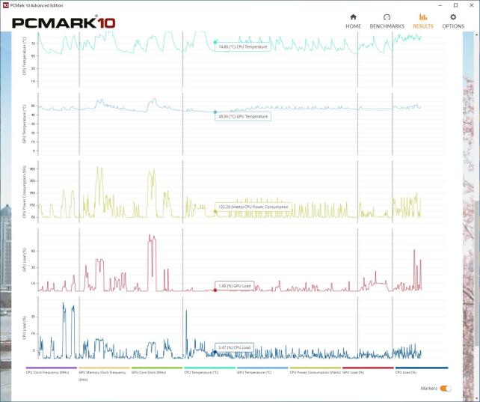This screenshot has height=402, width=480.
Task: Minimize the PCMark 10 window
Action: coord(440,5)
